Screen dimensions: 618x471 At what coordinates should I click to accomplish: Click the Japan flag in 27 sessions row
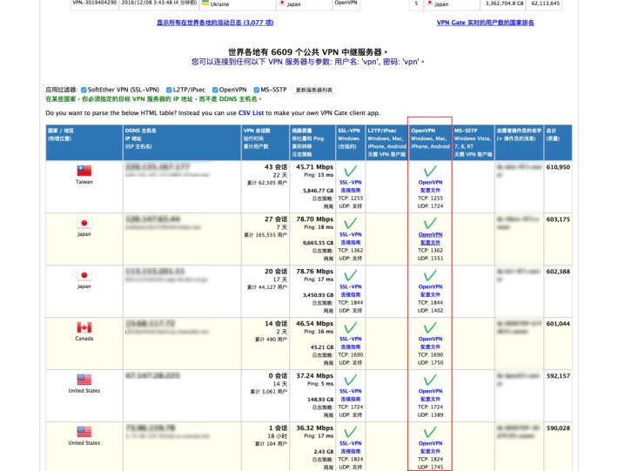(x=84, y=223)
